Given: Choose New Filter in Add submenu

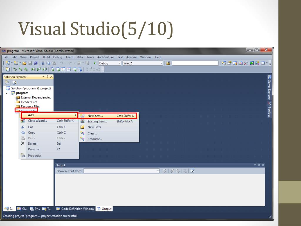Looking at the screenshot, I should coord(109,127).
